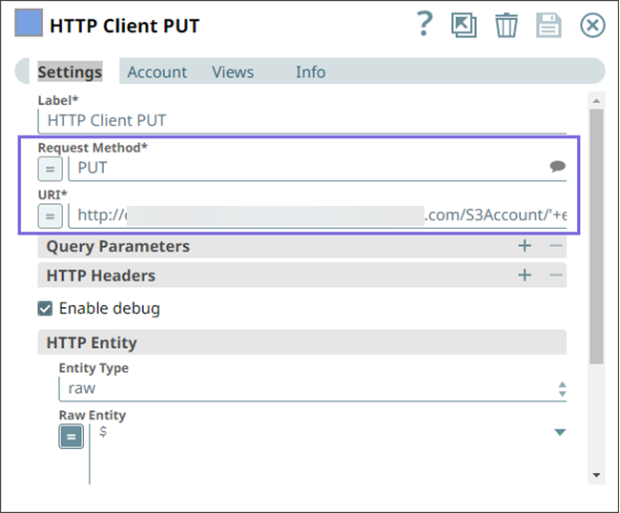Viewport: 620px width, 513px height.
Task: Add an HTTP Headers row with plus
Action: click(525, 276)
